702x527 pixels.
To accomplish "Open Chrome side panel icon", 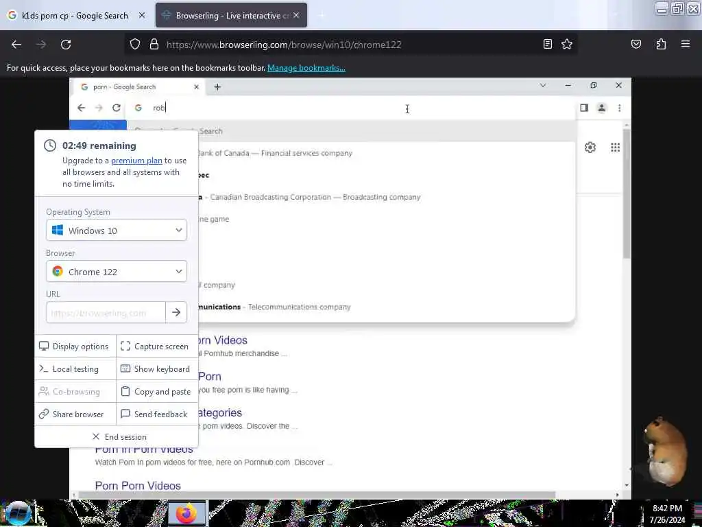I will point(584,108).
